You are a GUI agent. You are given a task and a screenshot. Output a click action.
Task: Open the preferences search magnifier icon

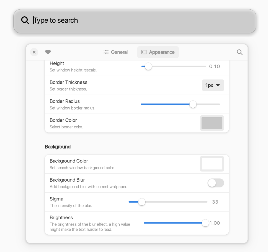pyautogui.click(x=240, y=52)
